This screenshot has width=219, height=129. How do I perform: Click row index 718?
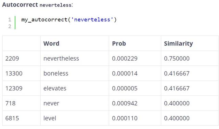click(11, 103)
